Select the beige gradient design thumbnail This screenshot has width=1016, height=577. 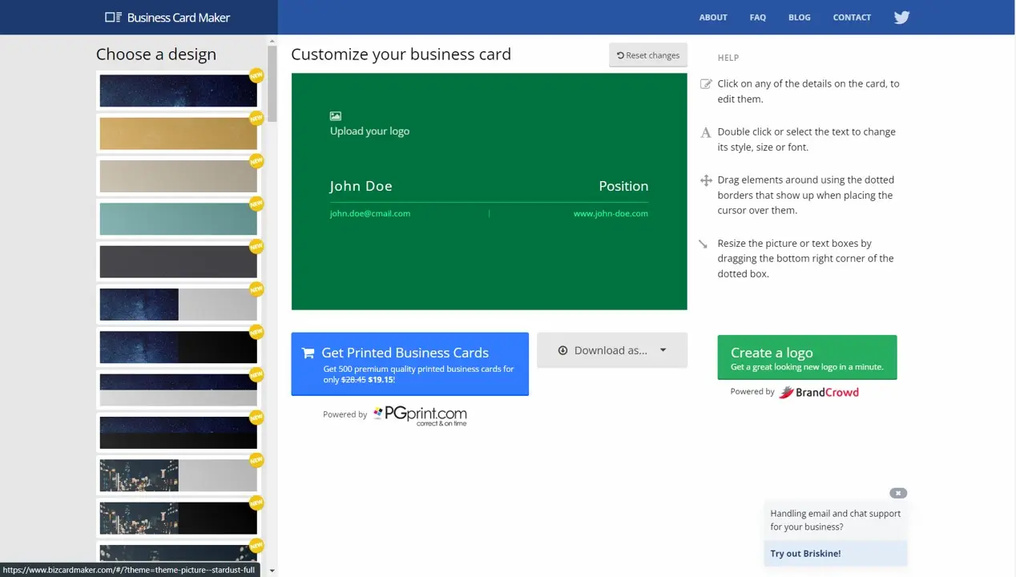(178, 176)
